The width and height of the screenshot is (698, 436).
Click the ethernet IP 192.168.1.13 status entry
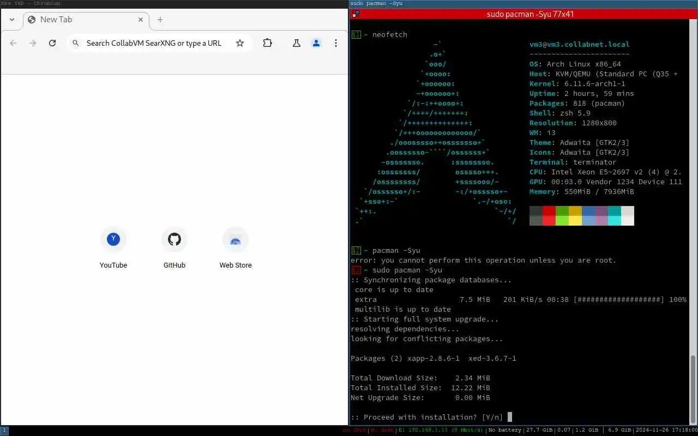441,431
